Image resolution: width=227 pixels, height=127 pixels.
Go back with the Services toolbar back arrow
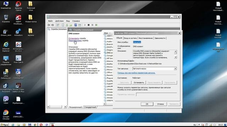(x=49, y=25)
